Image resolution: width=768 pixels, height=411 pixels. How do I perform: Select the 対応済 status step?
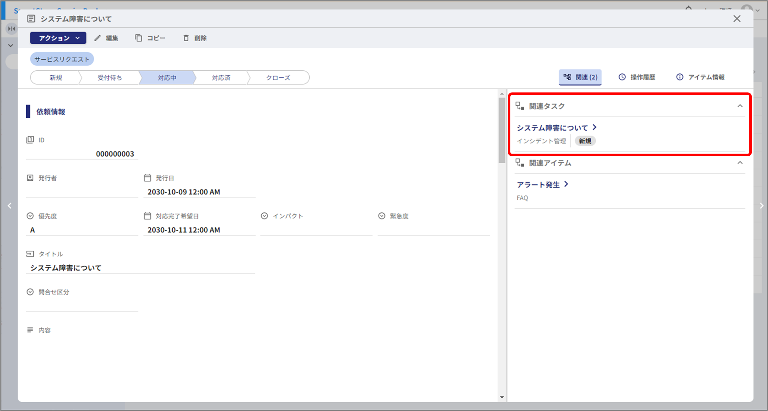click(x=221, y=77)
